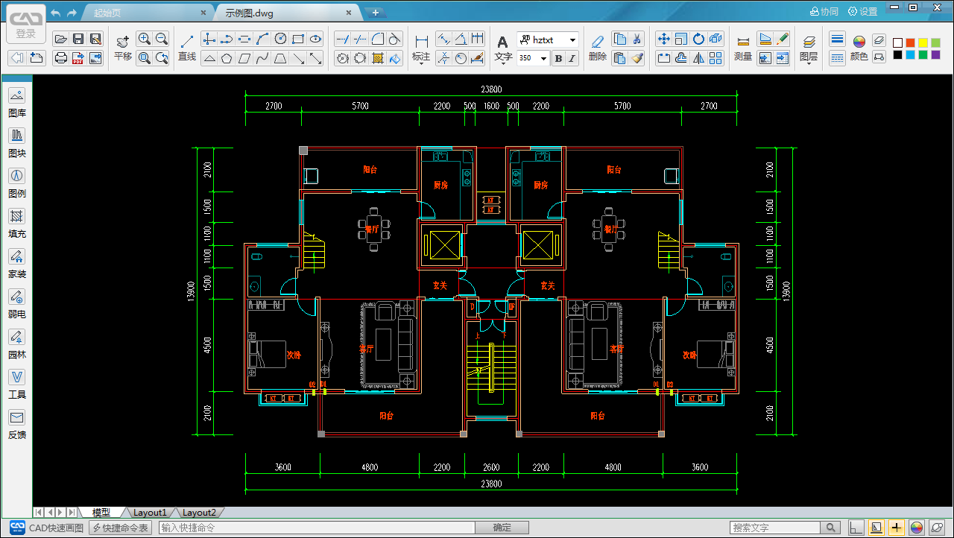Switch to the 模型 model tab
This screenshot has width=954, height=538.
coord(101,513)
